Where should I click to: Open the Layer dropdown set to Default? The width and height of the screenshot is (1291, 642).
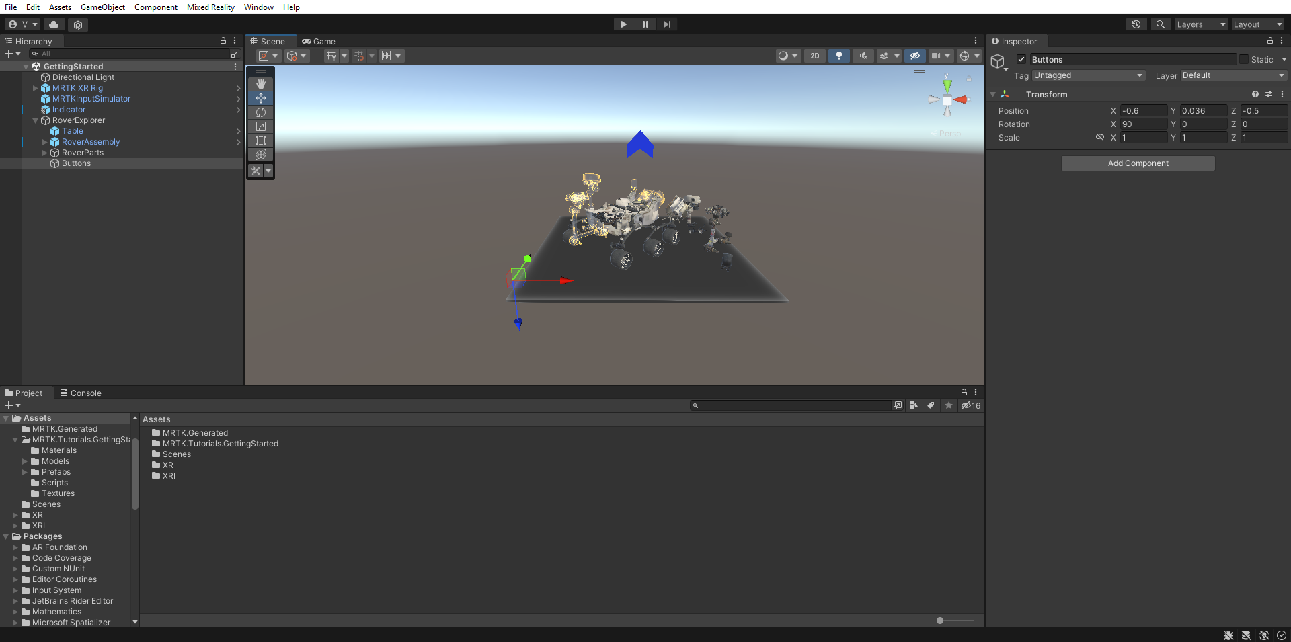pyautogui.click(x=1233, y=75)
